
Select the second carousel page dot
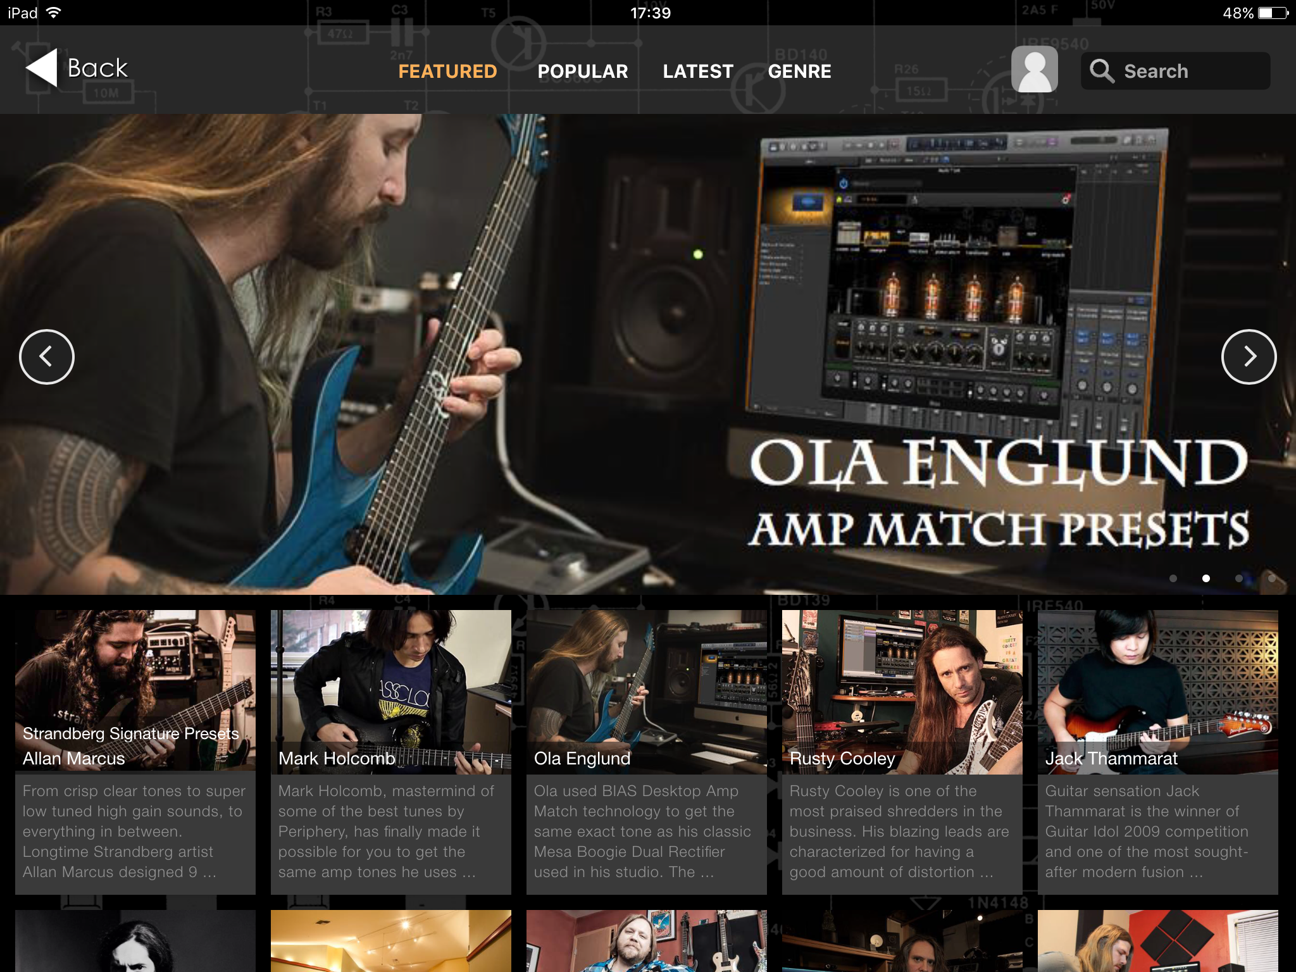pyautogui.click(x=1206, y=578)
